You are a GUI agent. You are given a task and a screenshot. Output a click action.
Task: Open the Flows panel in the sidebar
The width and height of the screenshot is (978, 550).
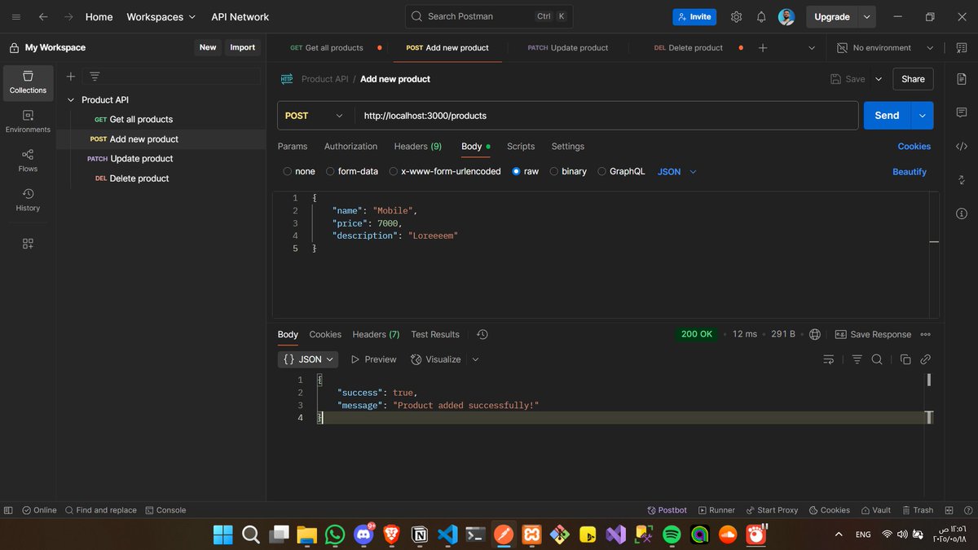click(x=27, y=159)
